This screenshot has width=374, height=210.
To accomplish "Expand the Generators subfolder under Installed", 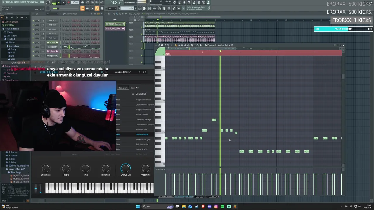I will pos(13,46).
